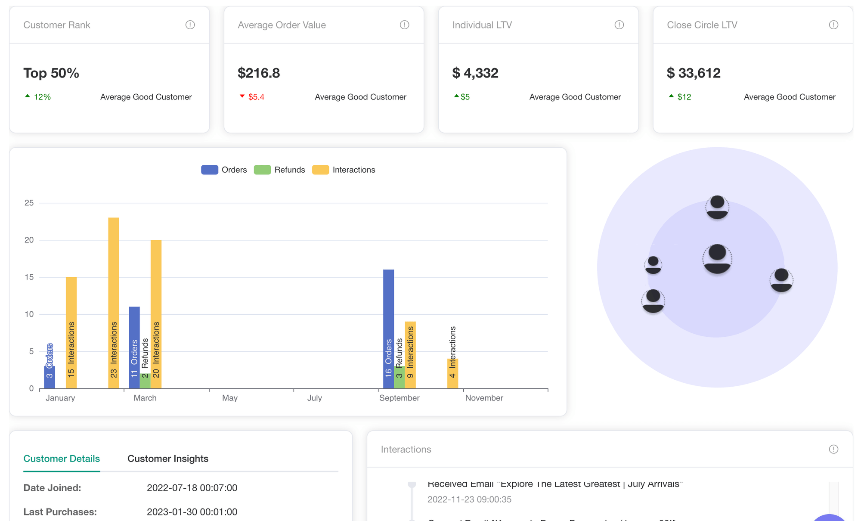Click the bottom-left person avatar in circle
861x521 pixels.
point(653,301)
